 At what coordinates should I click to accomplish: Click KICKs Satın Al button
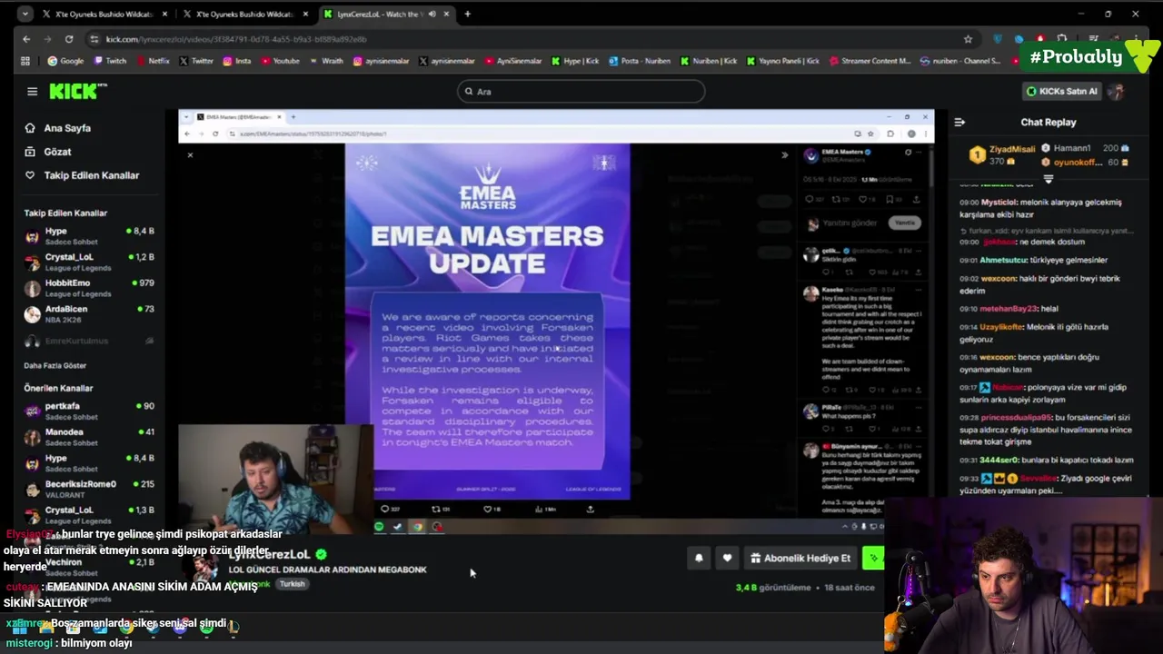(x=1061, y=91)
